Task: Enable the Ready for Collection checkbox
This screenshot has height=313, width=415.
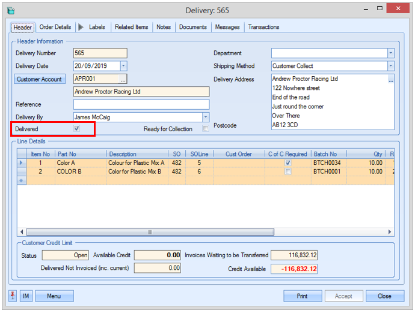Action: (x=206, y=128)
